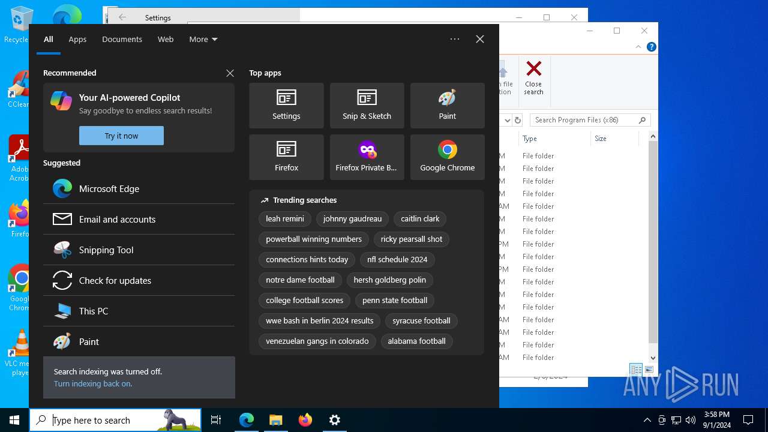Close the search panel

pos(480,39)
